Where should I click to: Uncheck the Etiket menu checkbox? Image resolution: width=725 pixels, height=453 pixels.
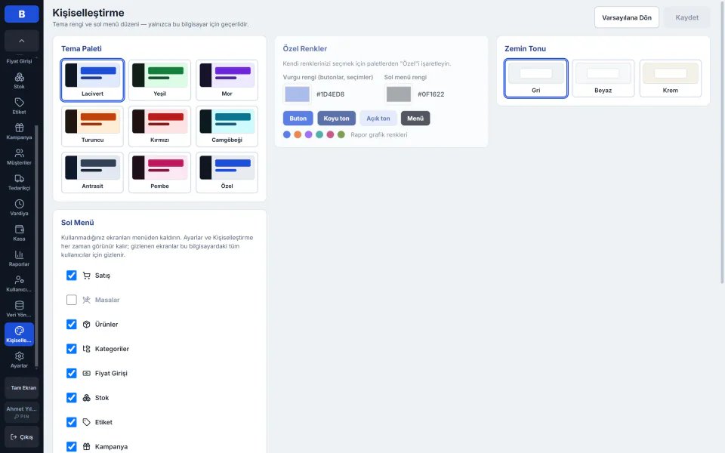point(71,423)
